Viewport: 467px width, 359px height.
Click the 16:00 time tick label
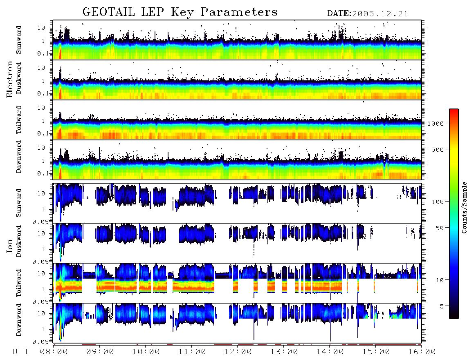[x=422, y=352]
